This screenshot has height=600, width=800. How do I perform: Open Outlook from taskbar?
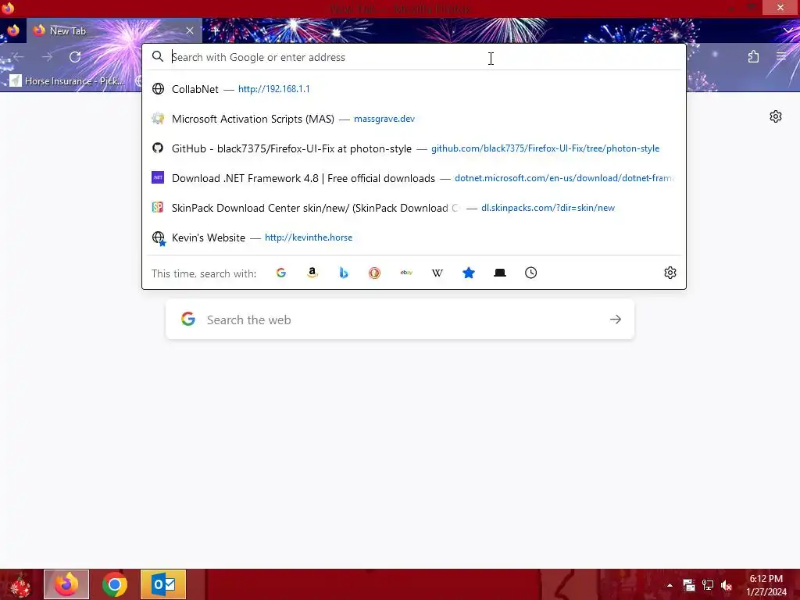click(x=163, y=584)
